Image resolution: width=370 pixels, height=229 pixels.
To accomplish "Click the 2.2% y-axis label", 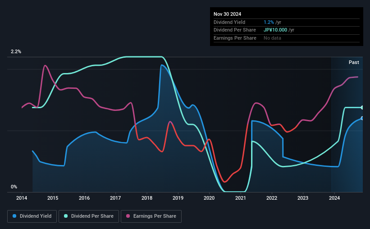I will pyautogui.click(x=16, y=51).
